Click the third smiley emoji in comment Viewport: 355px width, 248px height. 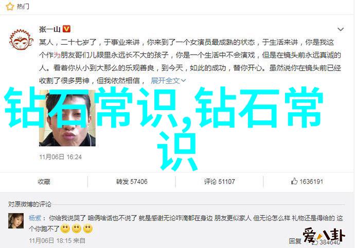click(x=88, y=229)
